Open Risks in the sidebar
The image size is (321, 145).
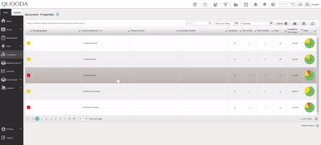[12, 46]
